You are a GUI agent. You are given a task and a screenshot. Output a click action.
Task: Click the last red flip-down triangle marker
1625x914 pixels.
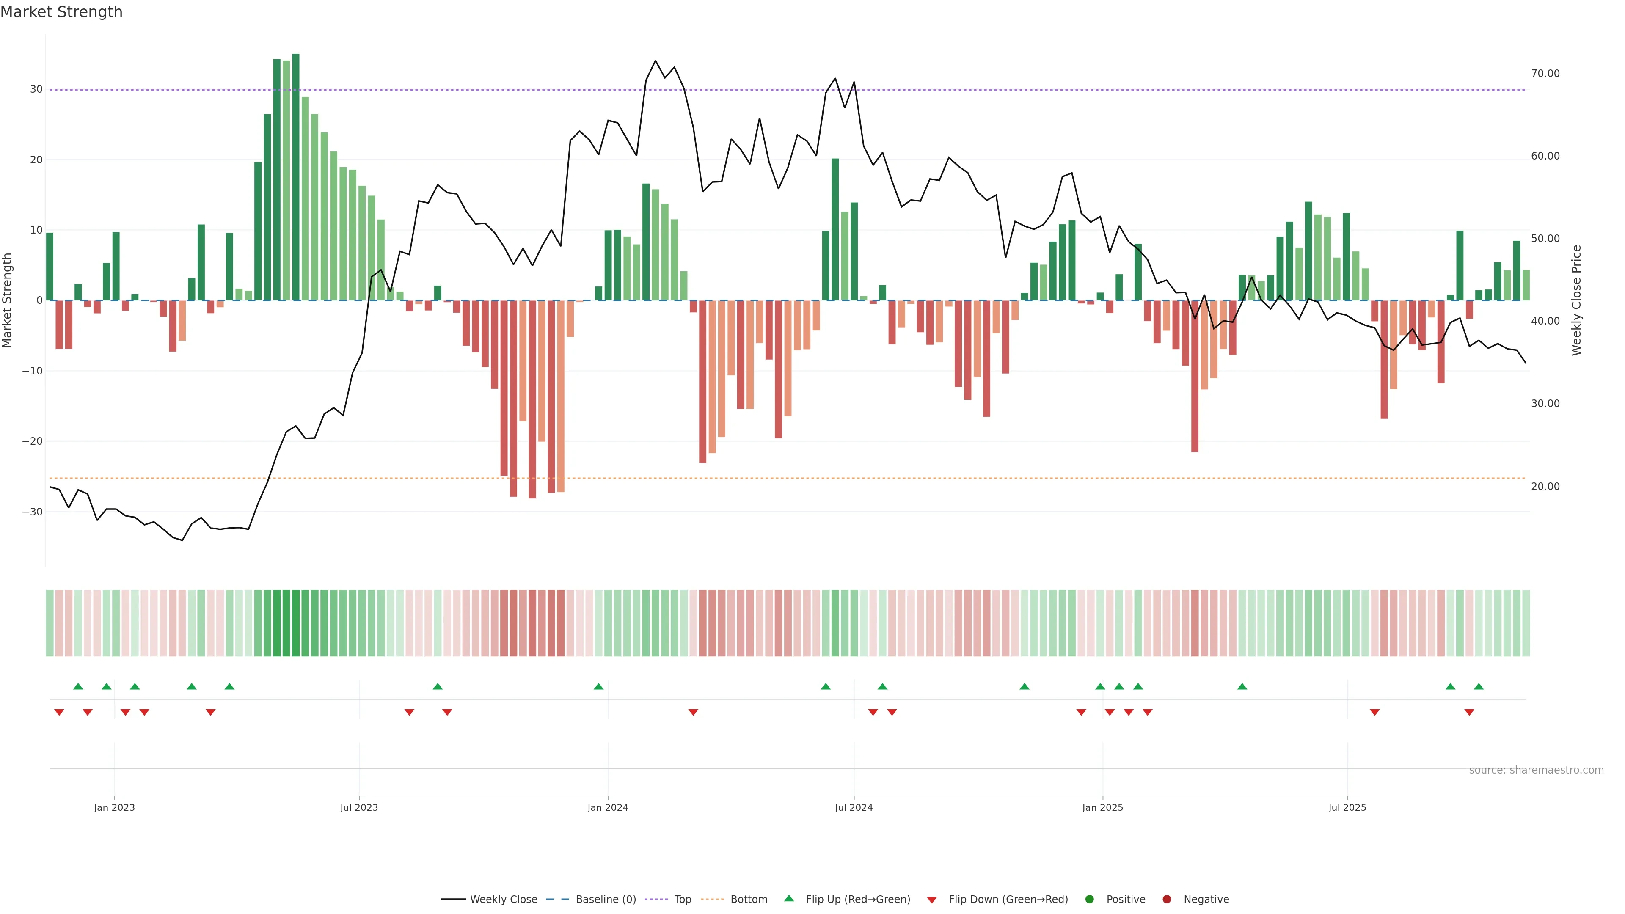click(1469, 712)
